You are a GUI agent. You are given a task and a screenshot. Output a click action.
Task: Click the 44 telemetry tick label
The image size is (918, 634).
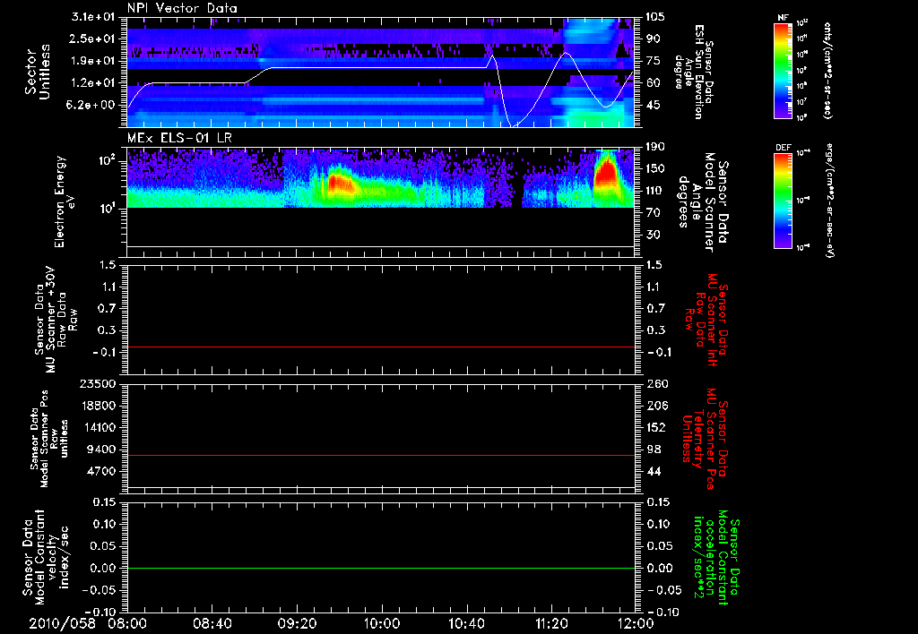654,471
